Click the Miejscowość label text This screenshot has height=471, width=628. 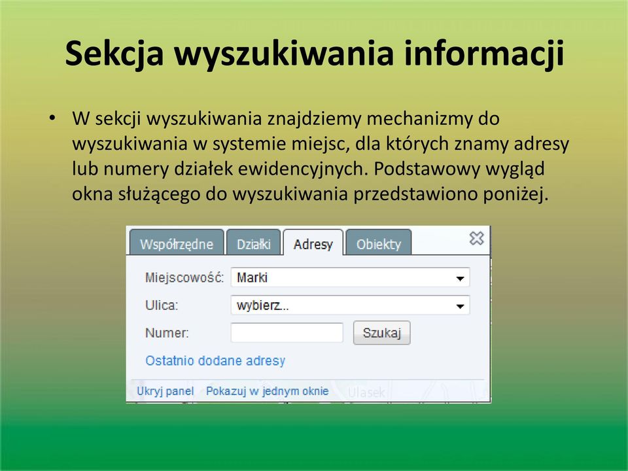click(184, 277)
